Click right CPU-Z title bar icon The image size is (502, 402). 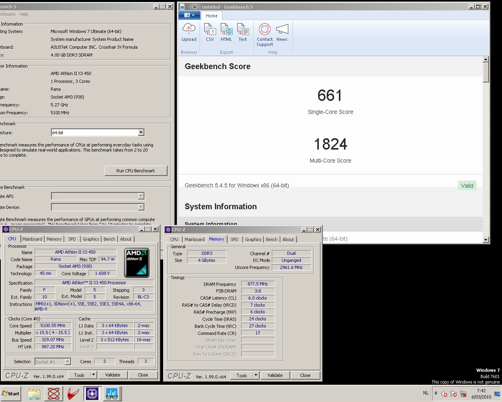click(168, 230)
